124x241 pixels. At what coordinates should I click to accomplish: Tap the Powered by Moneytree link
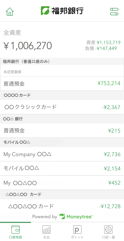pyautogui.click(x=63, y=217)
